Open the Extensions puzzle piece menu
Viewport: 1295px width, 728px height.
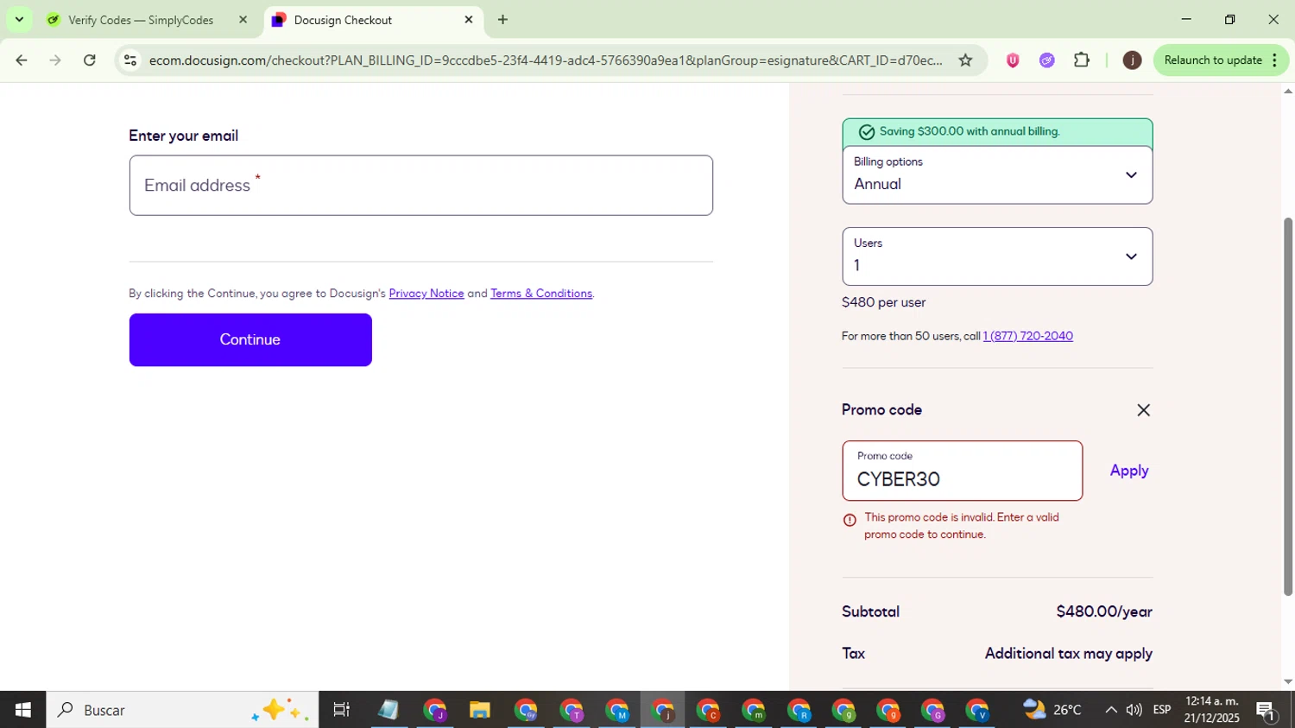coord(1082,60)
